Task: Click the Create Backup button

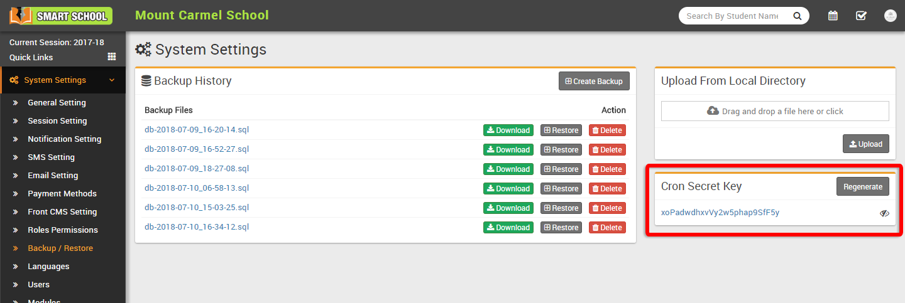Action: click(x=593, y=81)
